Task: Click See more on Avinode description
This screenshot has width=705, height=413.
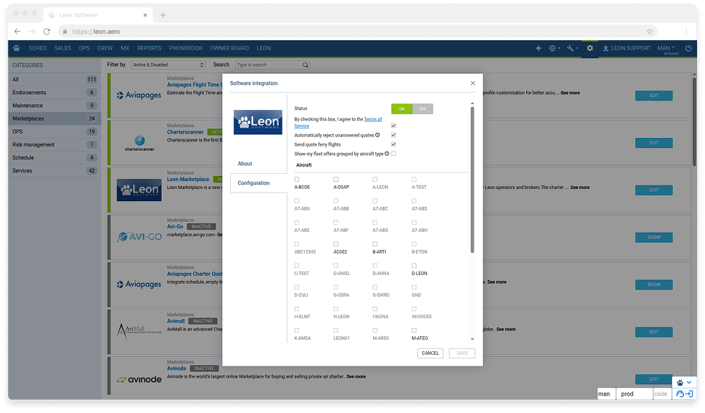Action: pos(356,376)
